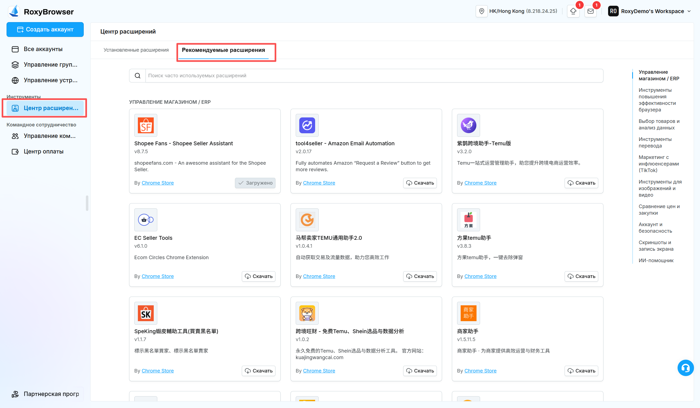Image resolution: width=700 pixels, height=408 pixels.
Task: Jump to Инструменты перевода category
Action: [655, 143]
